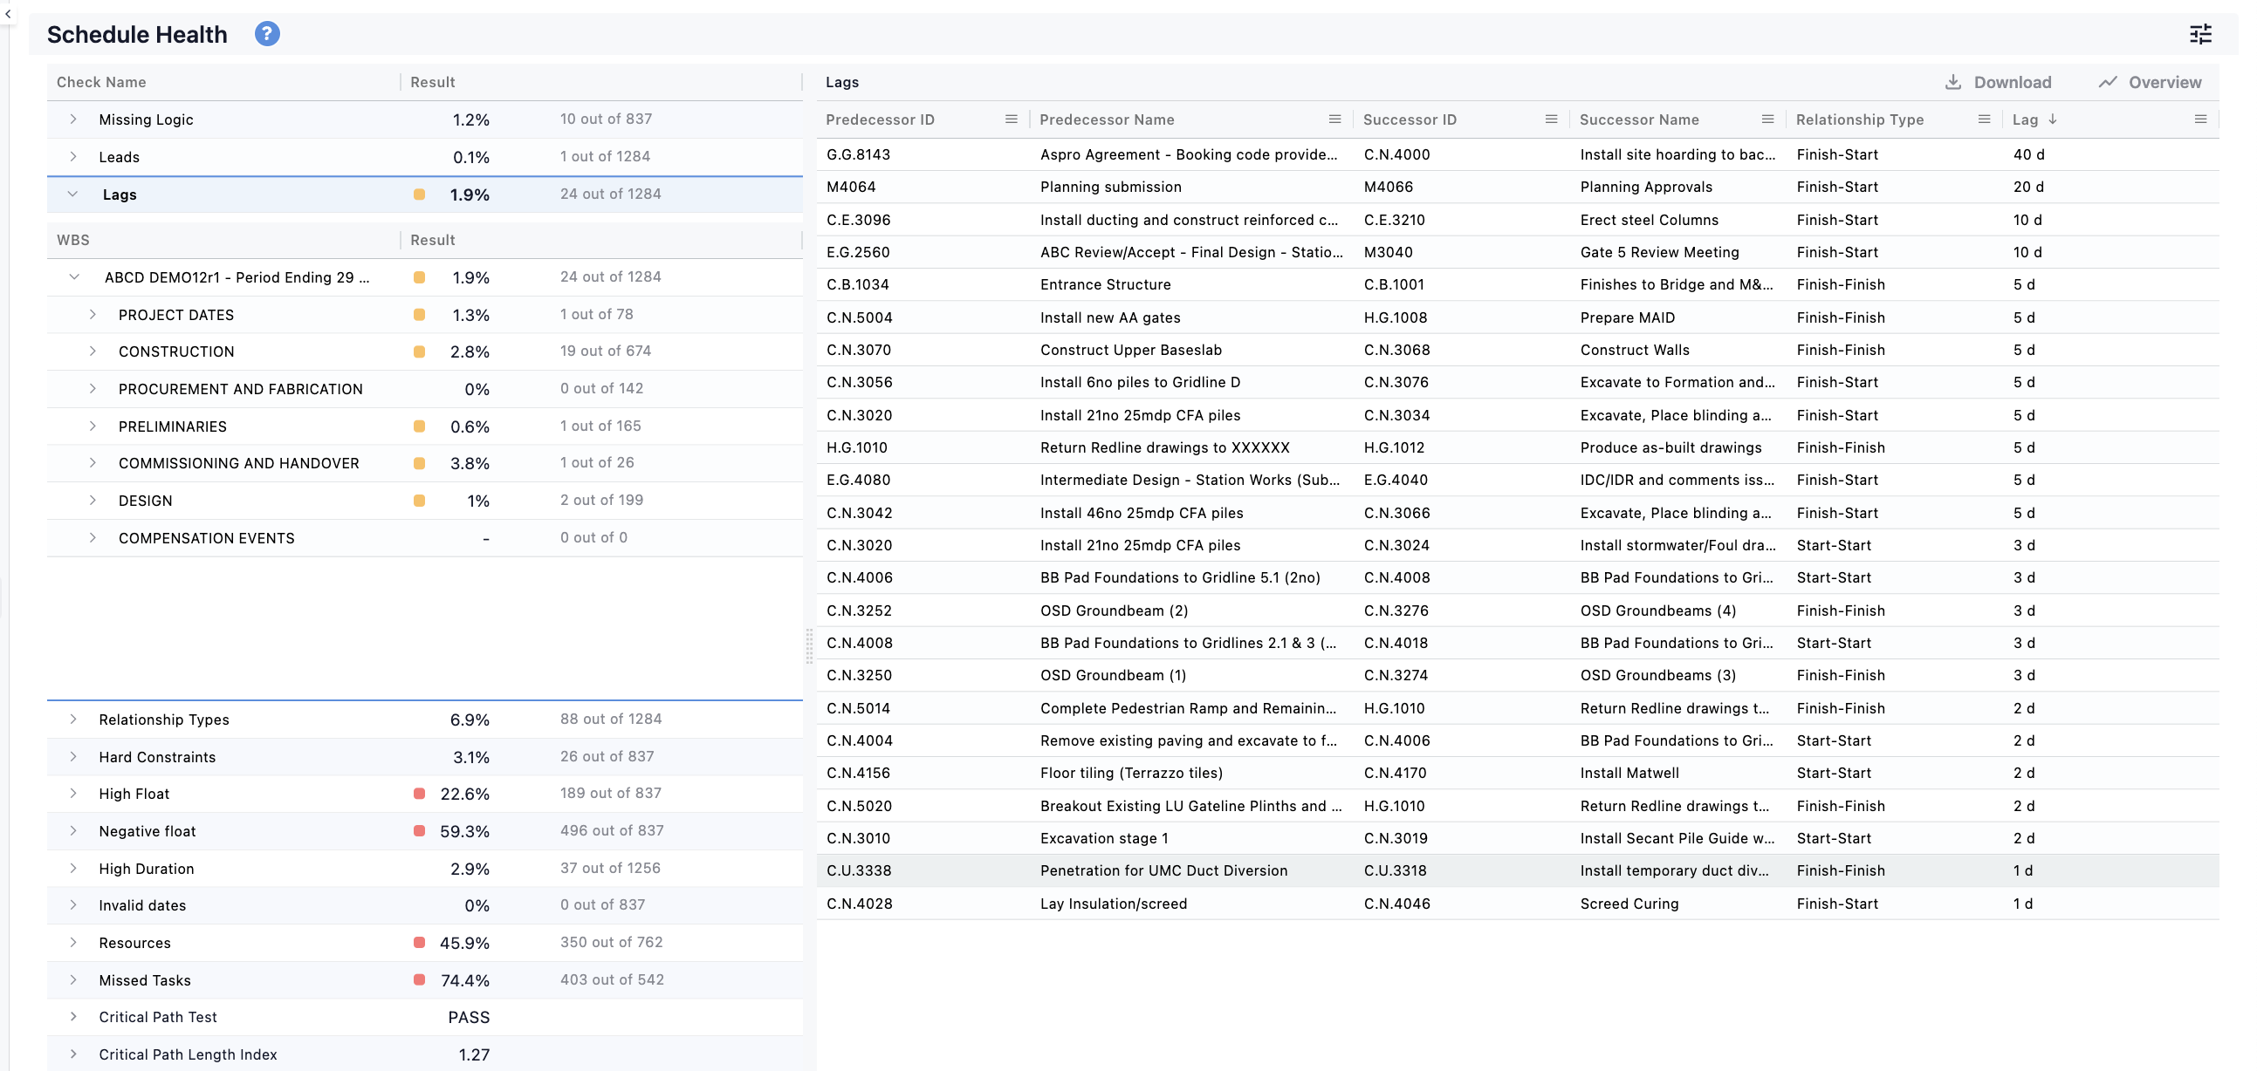Expand COMPENSATION EVENTS node
Image resolution: width=2257 pixels, height=1071 pixels.
point(93,538)
